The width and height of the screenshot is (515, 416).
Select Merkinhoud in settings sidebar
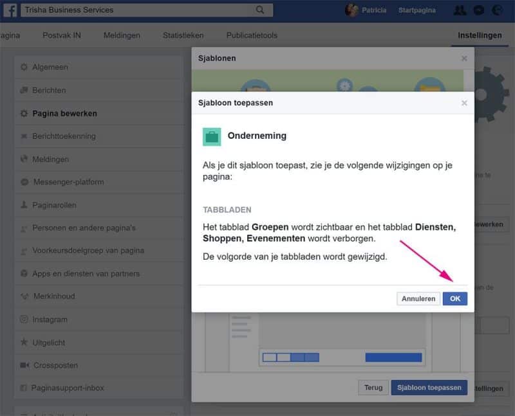98,296
